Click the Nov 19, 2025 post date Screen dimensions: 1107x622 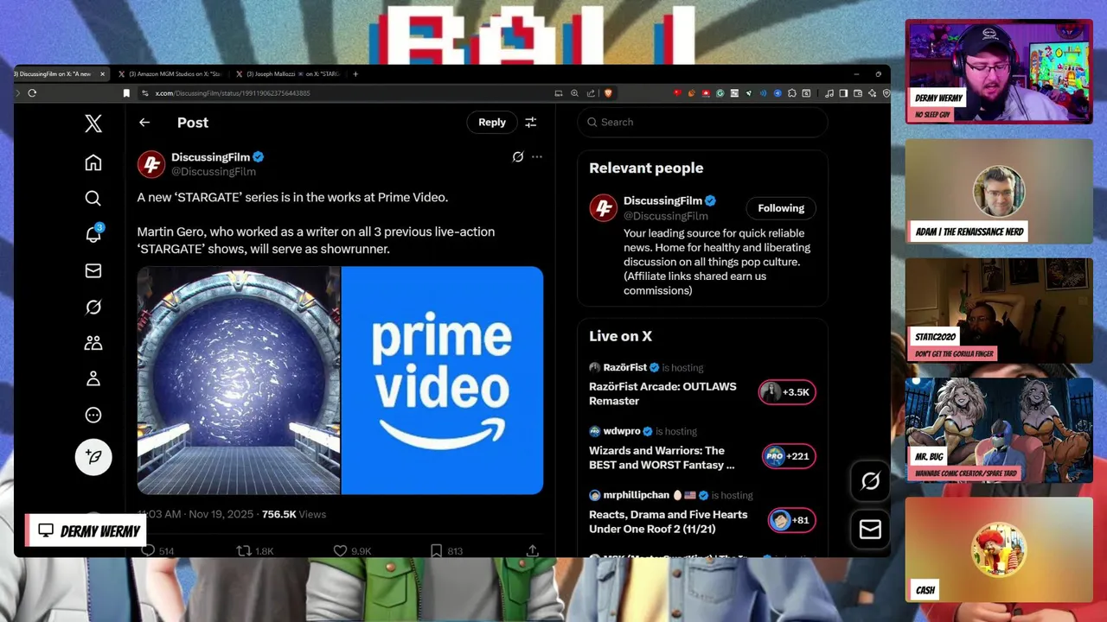coord(221,514)
